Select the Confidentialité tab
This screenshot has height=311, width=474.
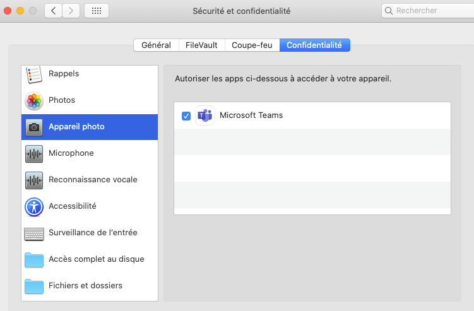point(314,45)
